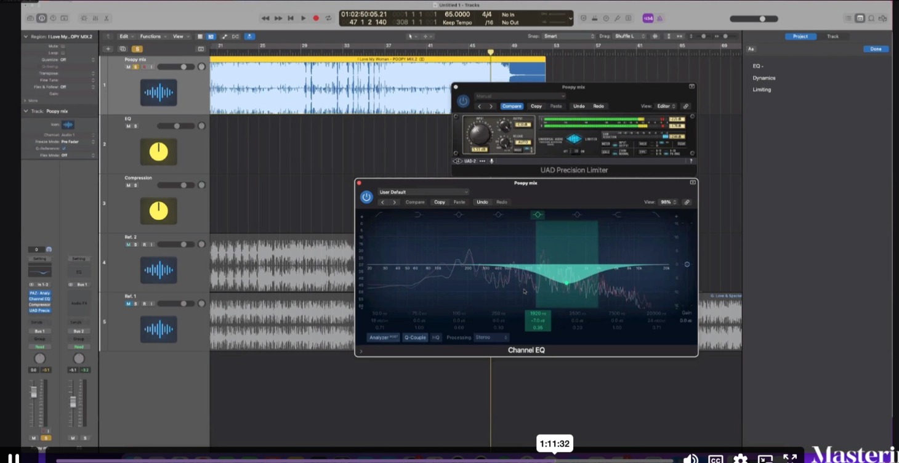
Task: Open the Processing Stereo dropdown
Action: pos(491,337)
